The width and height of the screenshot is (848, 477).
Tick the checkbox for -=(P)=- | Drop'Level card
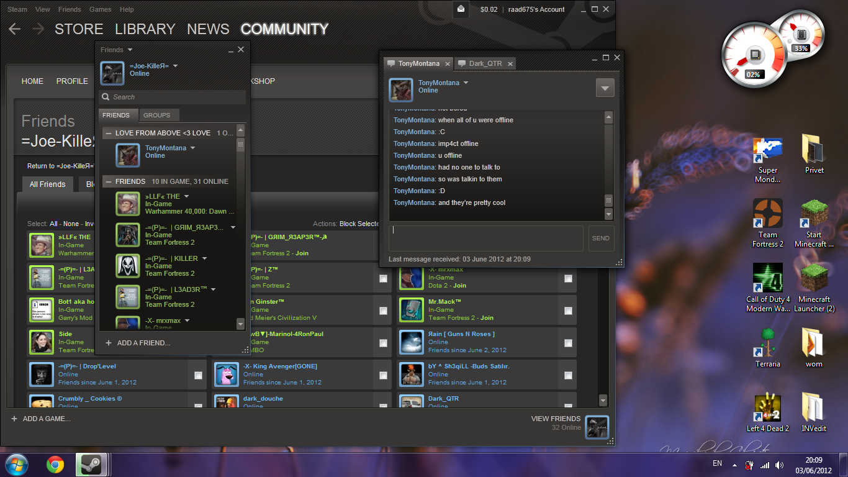coord(198,375)
